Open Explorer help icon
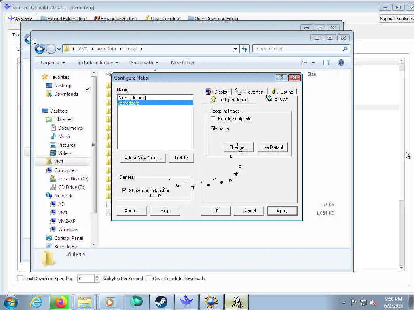The image size is (414, 310). 341,63
